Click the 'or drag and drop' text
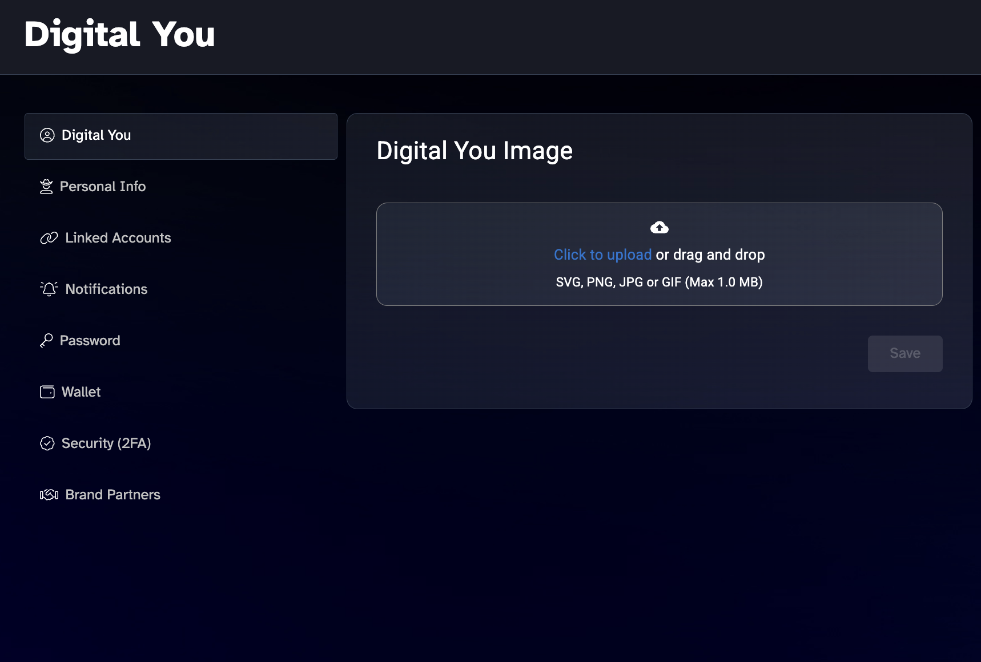The height and width of the screenshot is (662, 981). click(710, 255)
